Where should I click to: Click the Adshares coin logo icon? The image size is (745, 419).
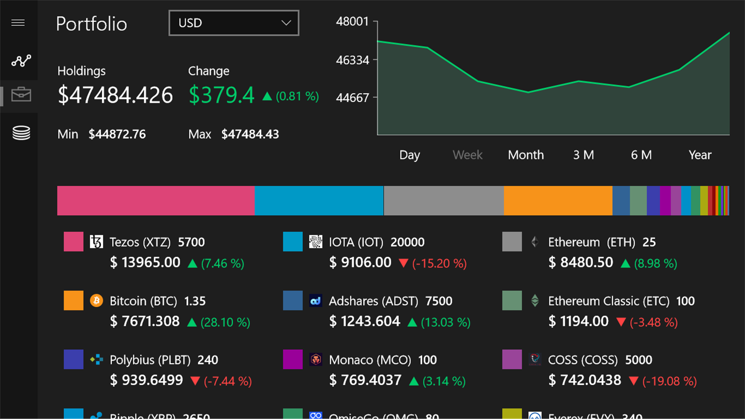click(x=316, y=301)
